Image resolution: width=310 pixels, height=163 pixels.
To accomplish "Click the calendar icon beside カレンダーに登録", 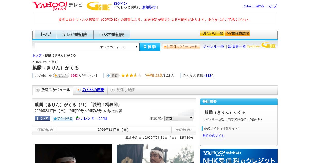I will [x=78, y=118].
